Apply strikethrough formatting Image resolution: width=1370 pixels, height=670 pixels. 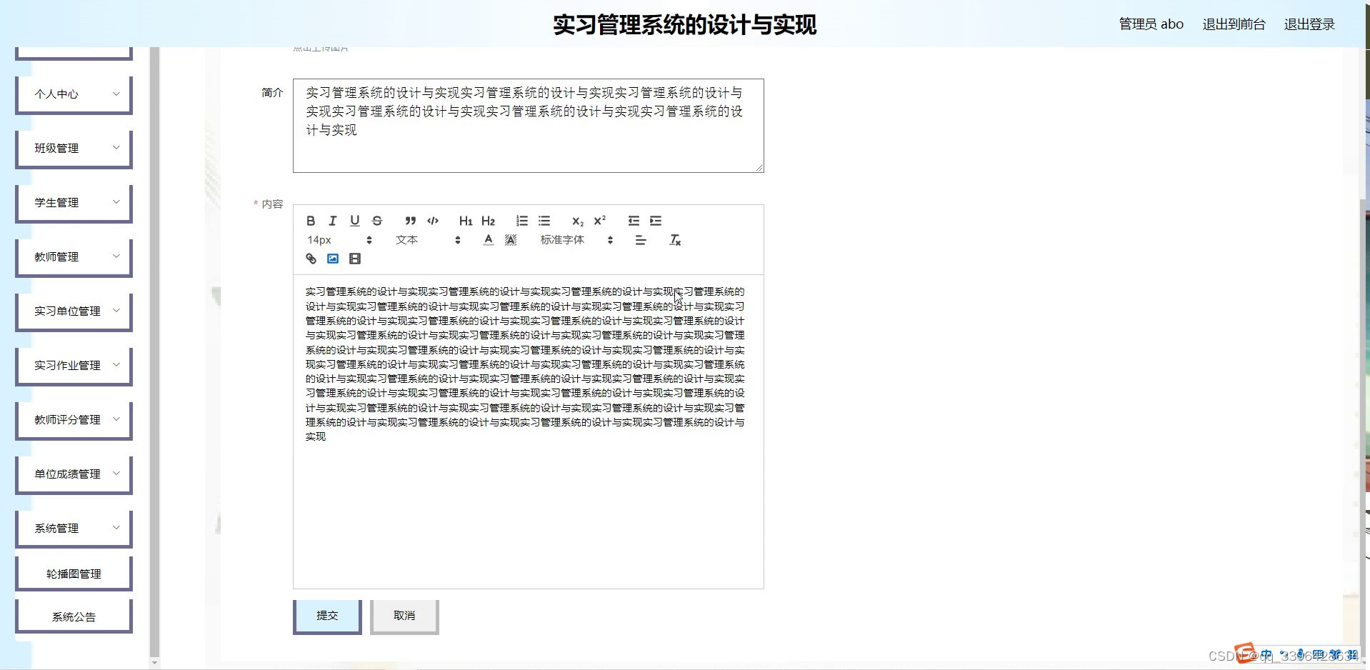377,221
